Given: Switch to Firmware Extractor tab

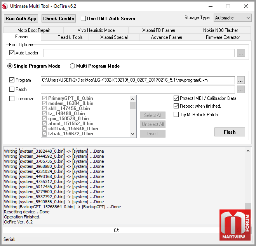Looking at the screenshot, I should pyautogui.click(x=223, y=37).
